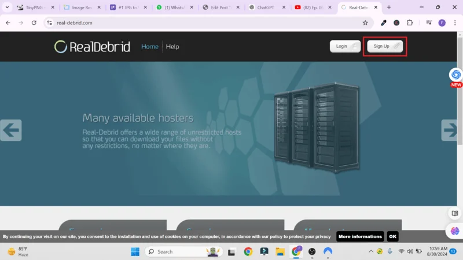Click the right slider arrow
463x260 pixels.
[x=452, y=130]
